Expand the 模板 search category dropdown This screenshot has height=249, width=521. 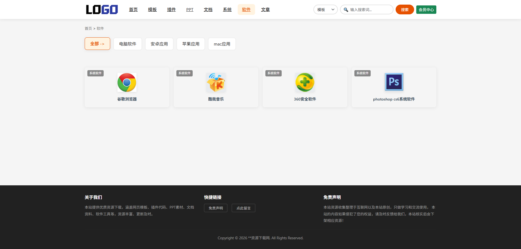(326, 9)
